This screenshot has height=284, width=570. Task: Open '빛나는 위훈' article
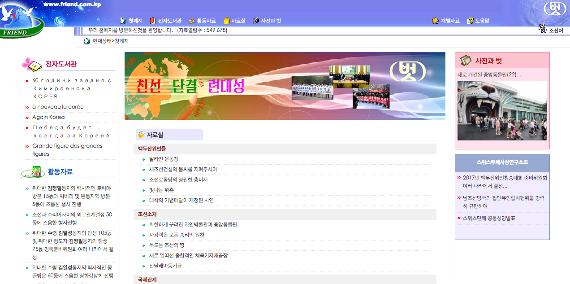click(161, 190)
